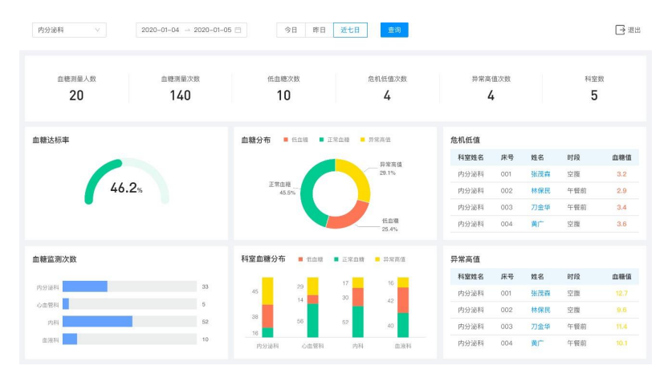Image resolution: width=668 pixels, height=382 pixels.
Task: Click 时段 column header in 异常高值 table
Action: click(573, 276)
